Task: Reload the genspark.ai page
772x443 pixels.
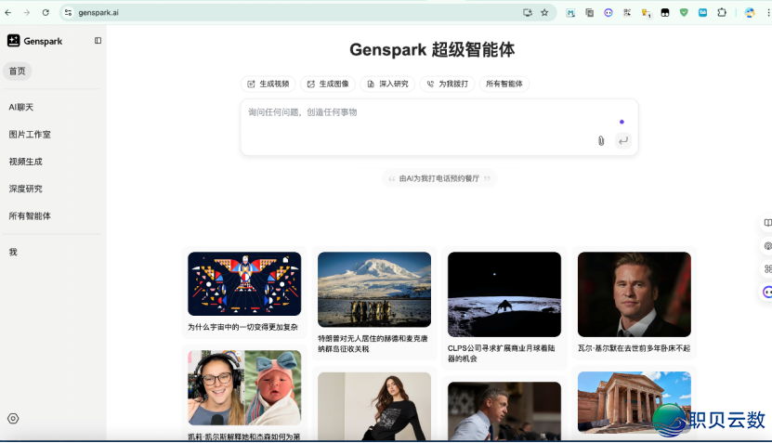Action: point(46,13)
